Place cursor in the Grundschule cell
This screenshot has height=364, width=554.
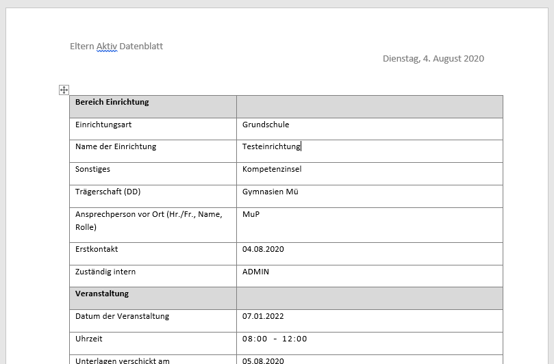370,129
